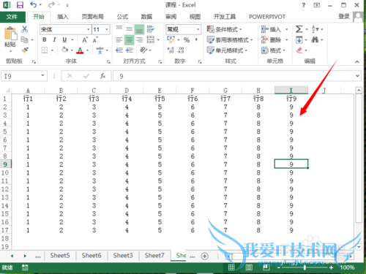The height and width of the screenshot is (274, 366).
Task: Click the Save icon in quick access toolbar
Action: coord(20,5)
